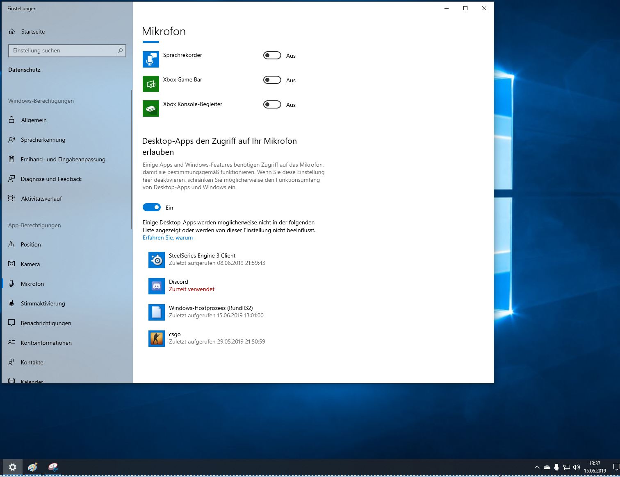Image resolution: width=620 pixels, height=477 pixels.
Task: Click the 'Xbox Game Bar' label
Action: click(182, 79)
